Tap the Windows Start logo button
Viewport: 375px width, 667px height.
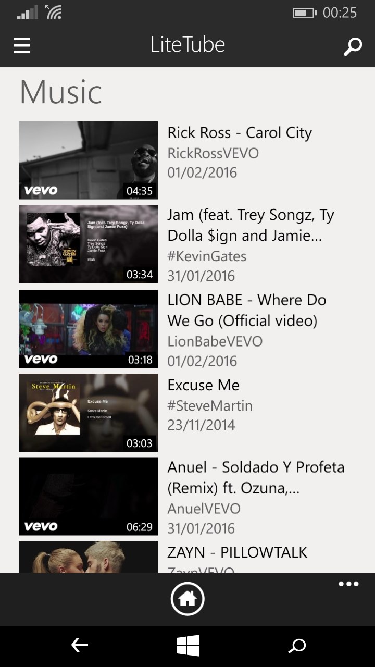[188, 646]
